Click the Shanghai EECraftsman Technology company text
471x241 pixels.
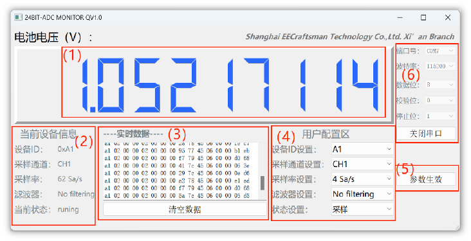pyautogui.click(x=350, y=37)
